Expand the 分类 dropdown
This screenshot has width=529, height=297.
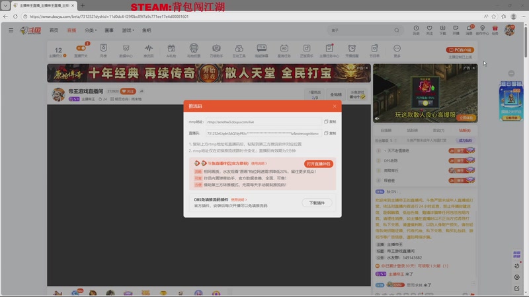(91, 30)
